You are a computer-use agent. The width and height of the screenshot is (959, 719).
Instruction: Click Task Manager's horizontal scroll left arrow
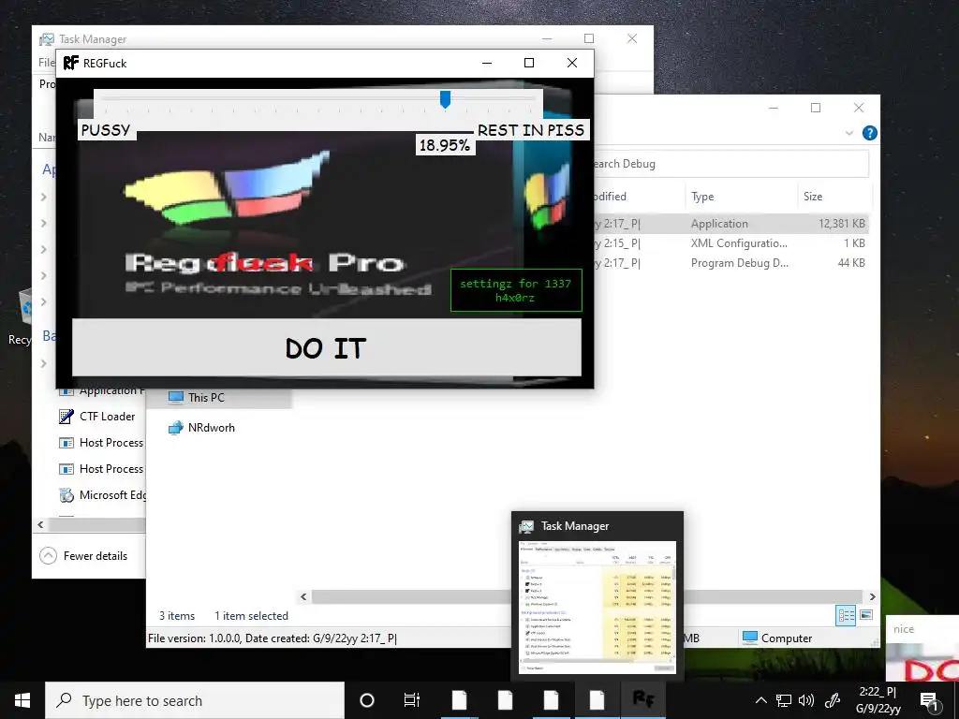pyautogui.click(x=41, y=524)
